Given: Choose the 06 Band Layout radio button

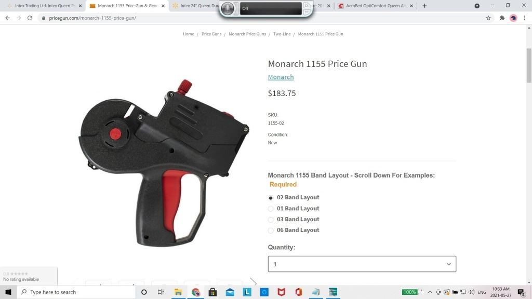Looking at the screenshot, I should [x=270, y=230].
